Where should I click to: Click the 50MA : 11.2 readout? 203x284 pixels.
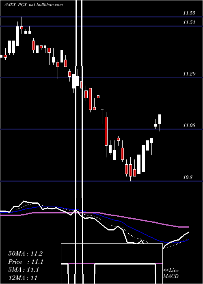[x=25, y=254]
